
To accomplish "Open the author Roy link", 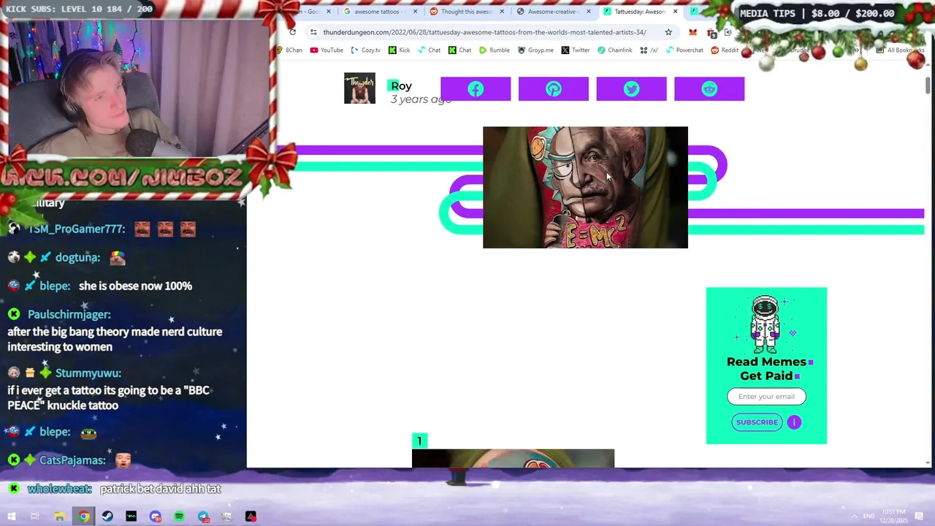I will coord(401,86).
